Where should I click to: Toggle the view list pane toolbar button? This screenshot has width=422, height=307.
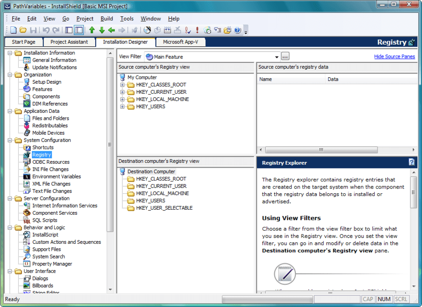pos(69,30)
